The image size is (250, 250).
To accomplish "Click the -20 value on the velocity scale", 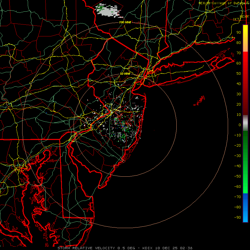I will point(237,145).
